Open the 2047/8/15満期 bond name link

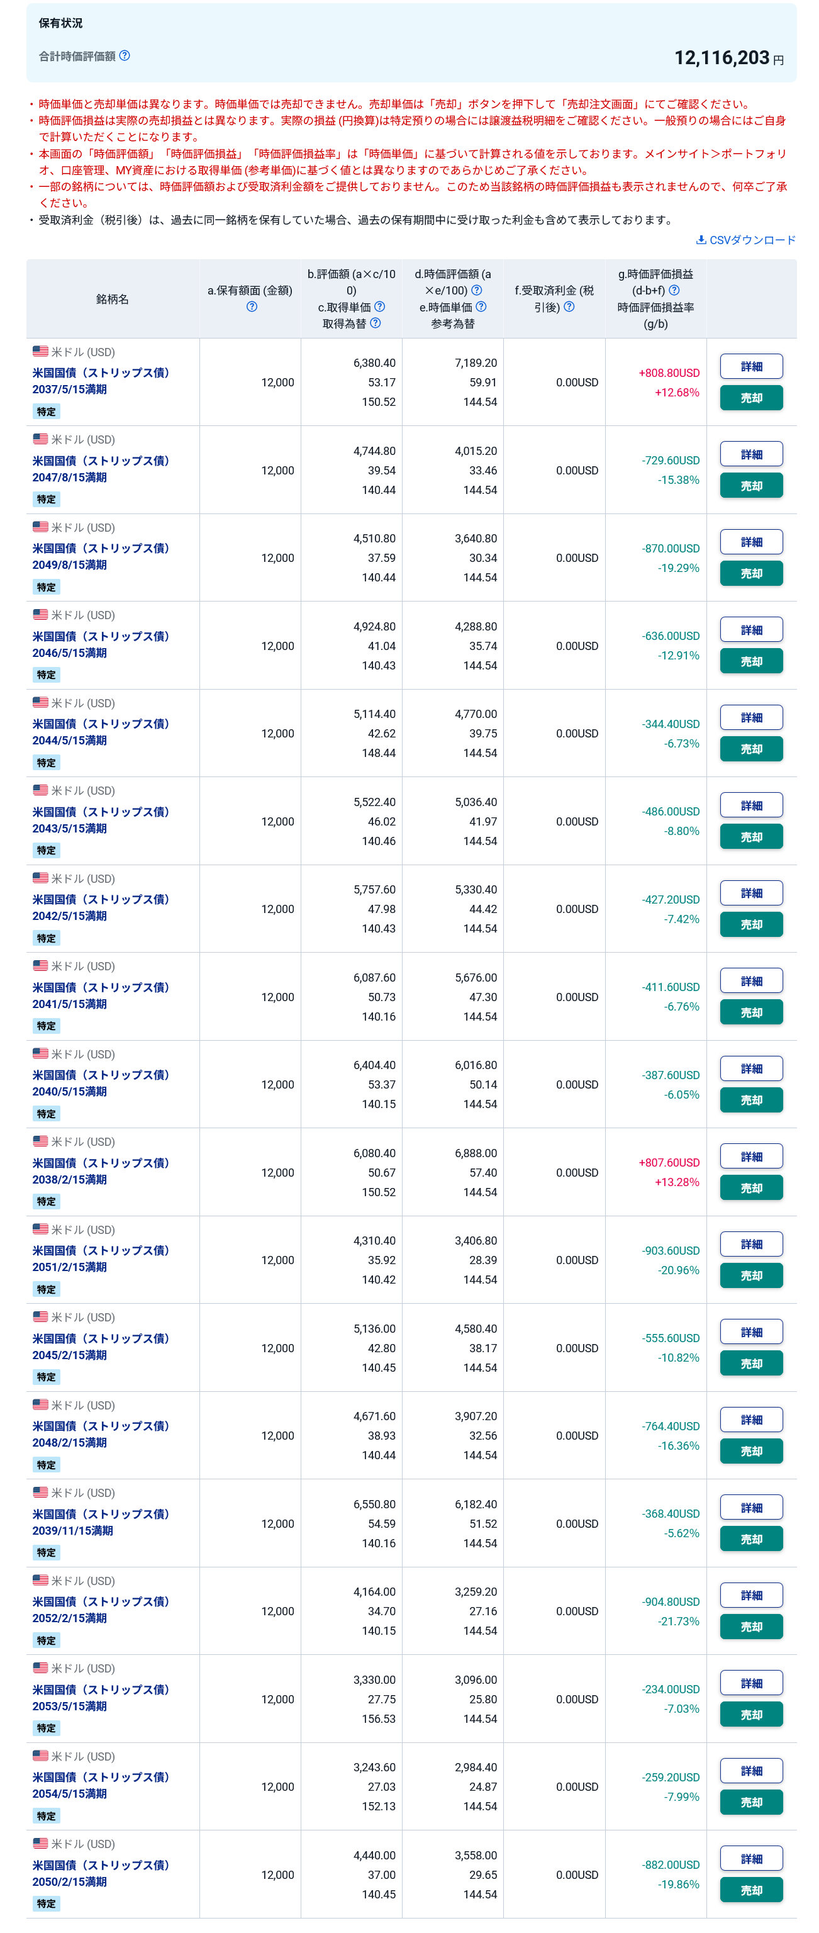pyautogui.click(x=101, y=469)
